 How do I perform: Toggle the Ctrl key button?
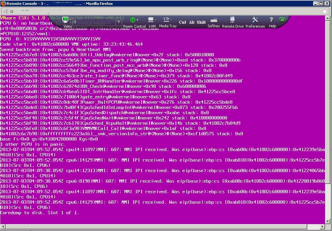183,22
